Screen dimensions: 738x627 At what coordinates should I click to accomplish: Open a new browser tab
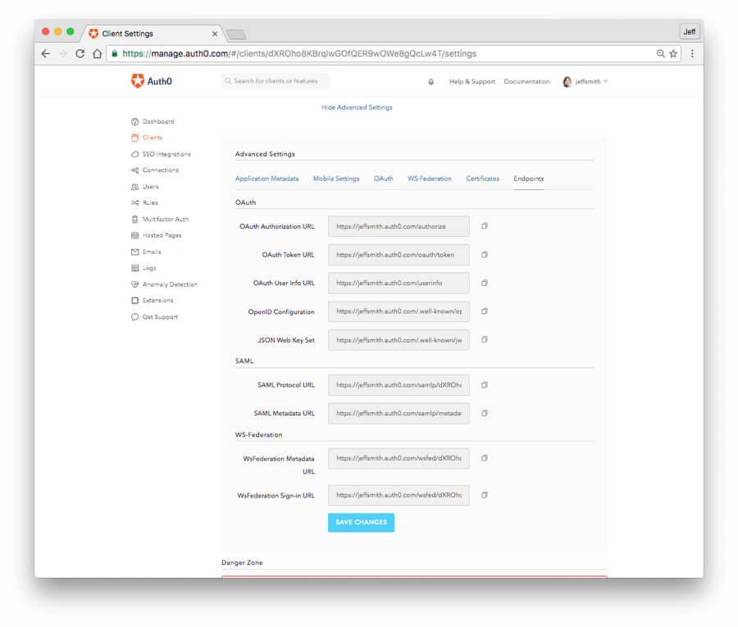tap(236, 34)
